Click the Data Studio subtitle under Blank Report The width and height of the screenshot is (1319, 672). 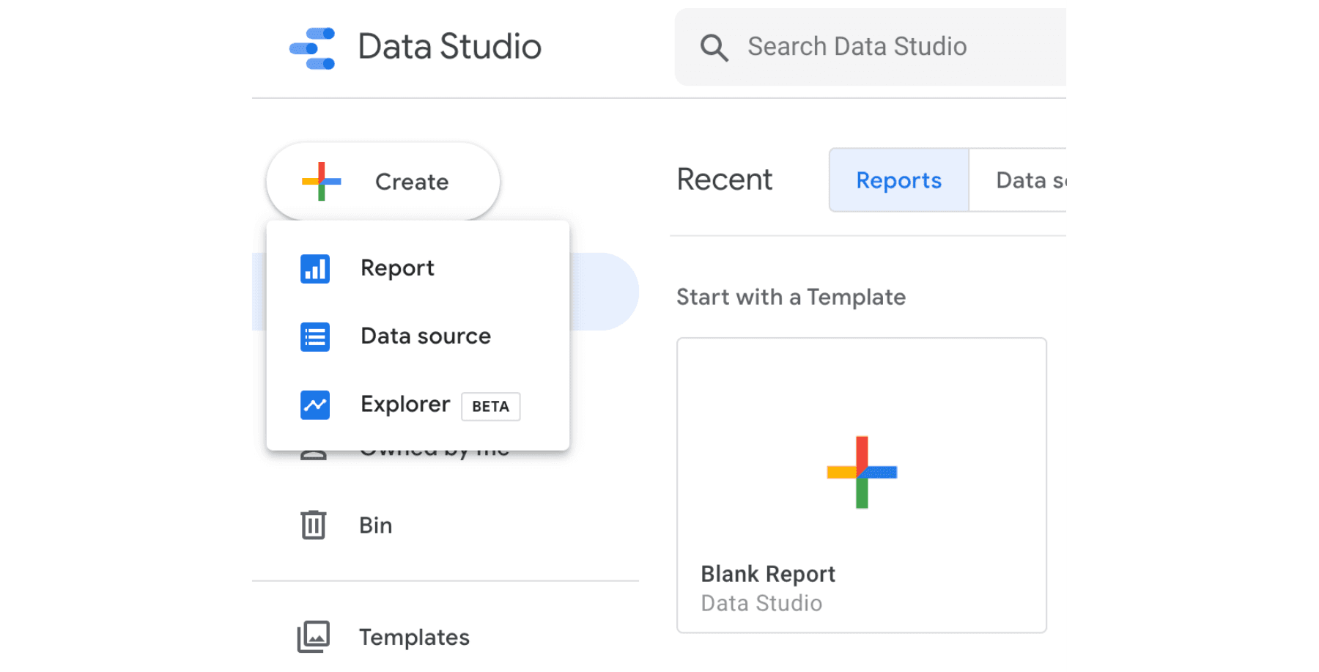click(762, 604)
